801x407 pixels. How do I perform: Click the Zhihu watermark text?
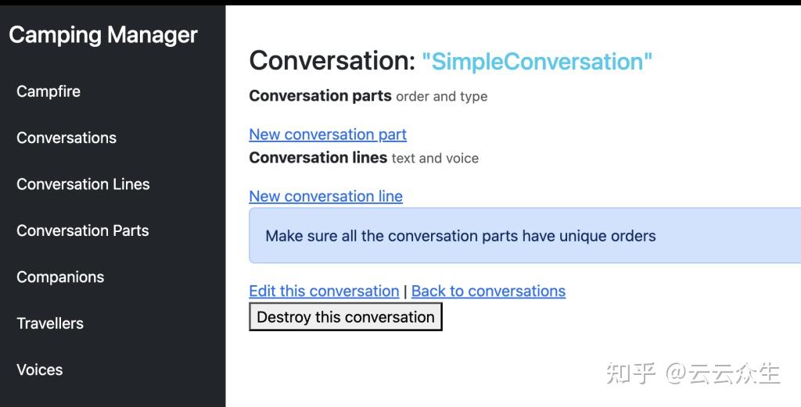pyautogui.click(x=693, y=373)
